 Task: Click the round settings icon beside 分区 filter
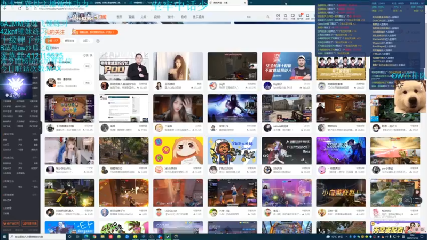98,41
